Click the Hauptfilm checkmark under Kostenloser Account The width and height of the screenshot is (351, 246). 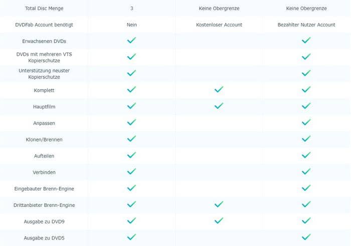(219, 106)
